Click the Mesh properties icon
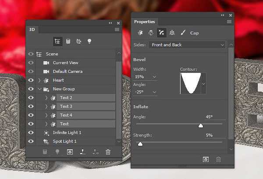 click(140, 33)
